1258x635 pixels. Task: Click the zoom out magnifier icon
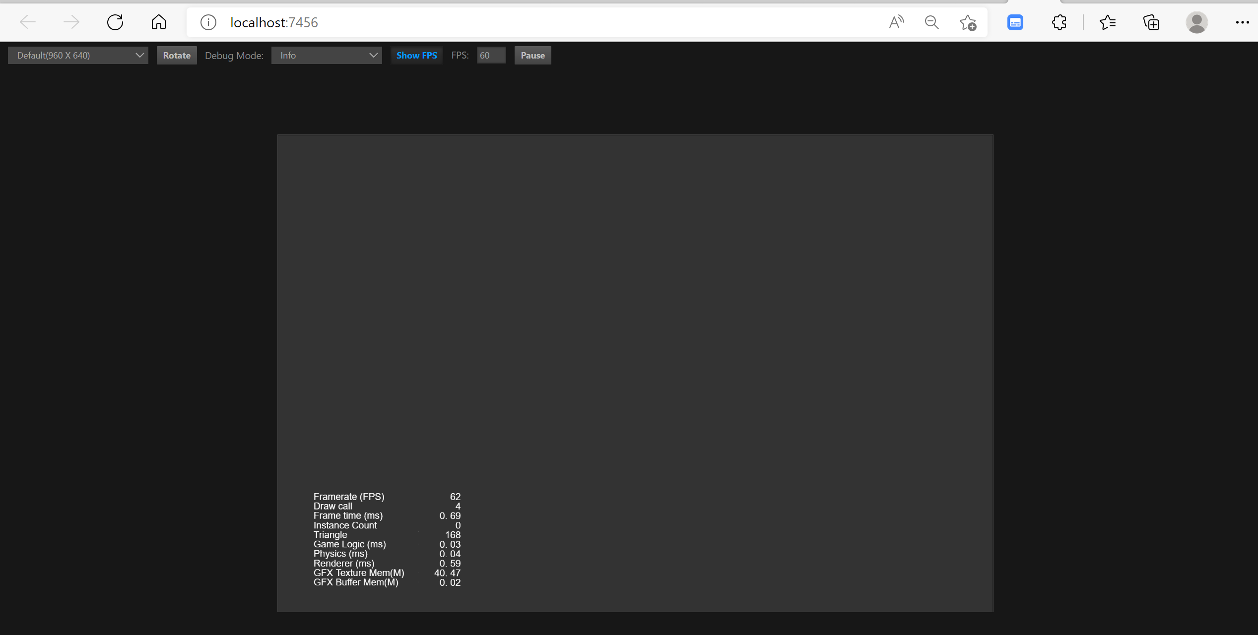coord(932,22)
